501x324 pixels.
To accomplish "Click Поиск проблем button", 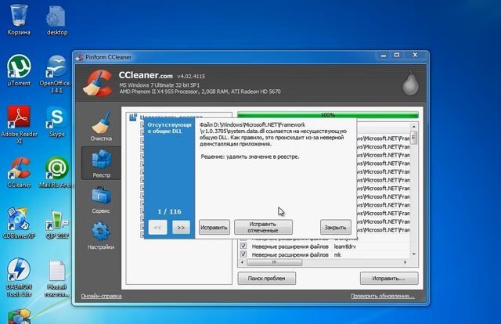I will pos(266,279).
